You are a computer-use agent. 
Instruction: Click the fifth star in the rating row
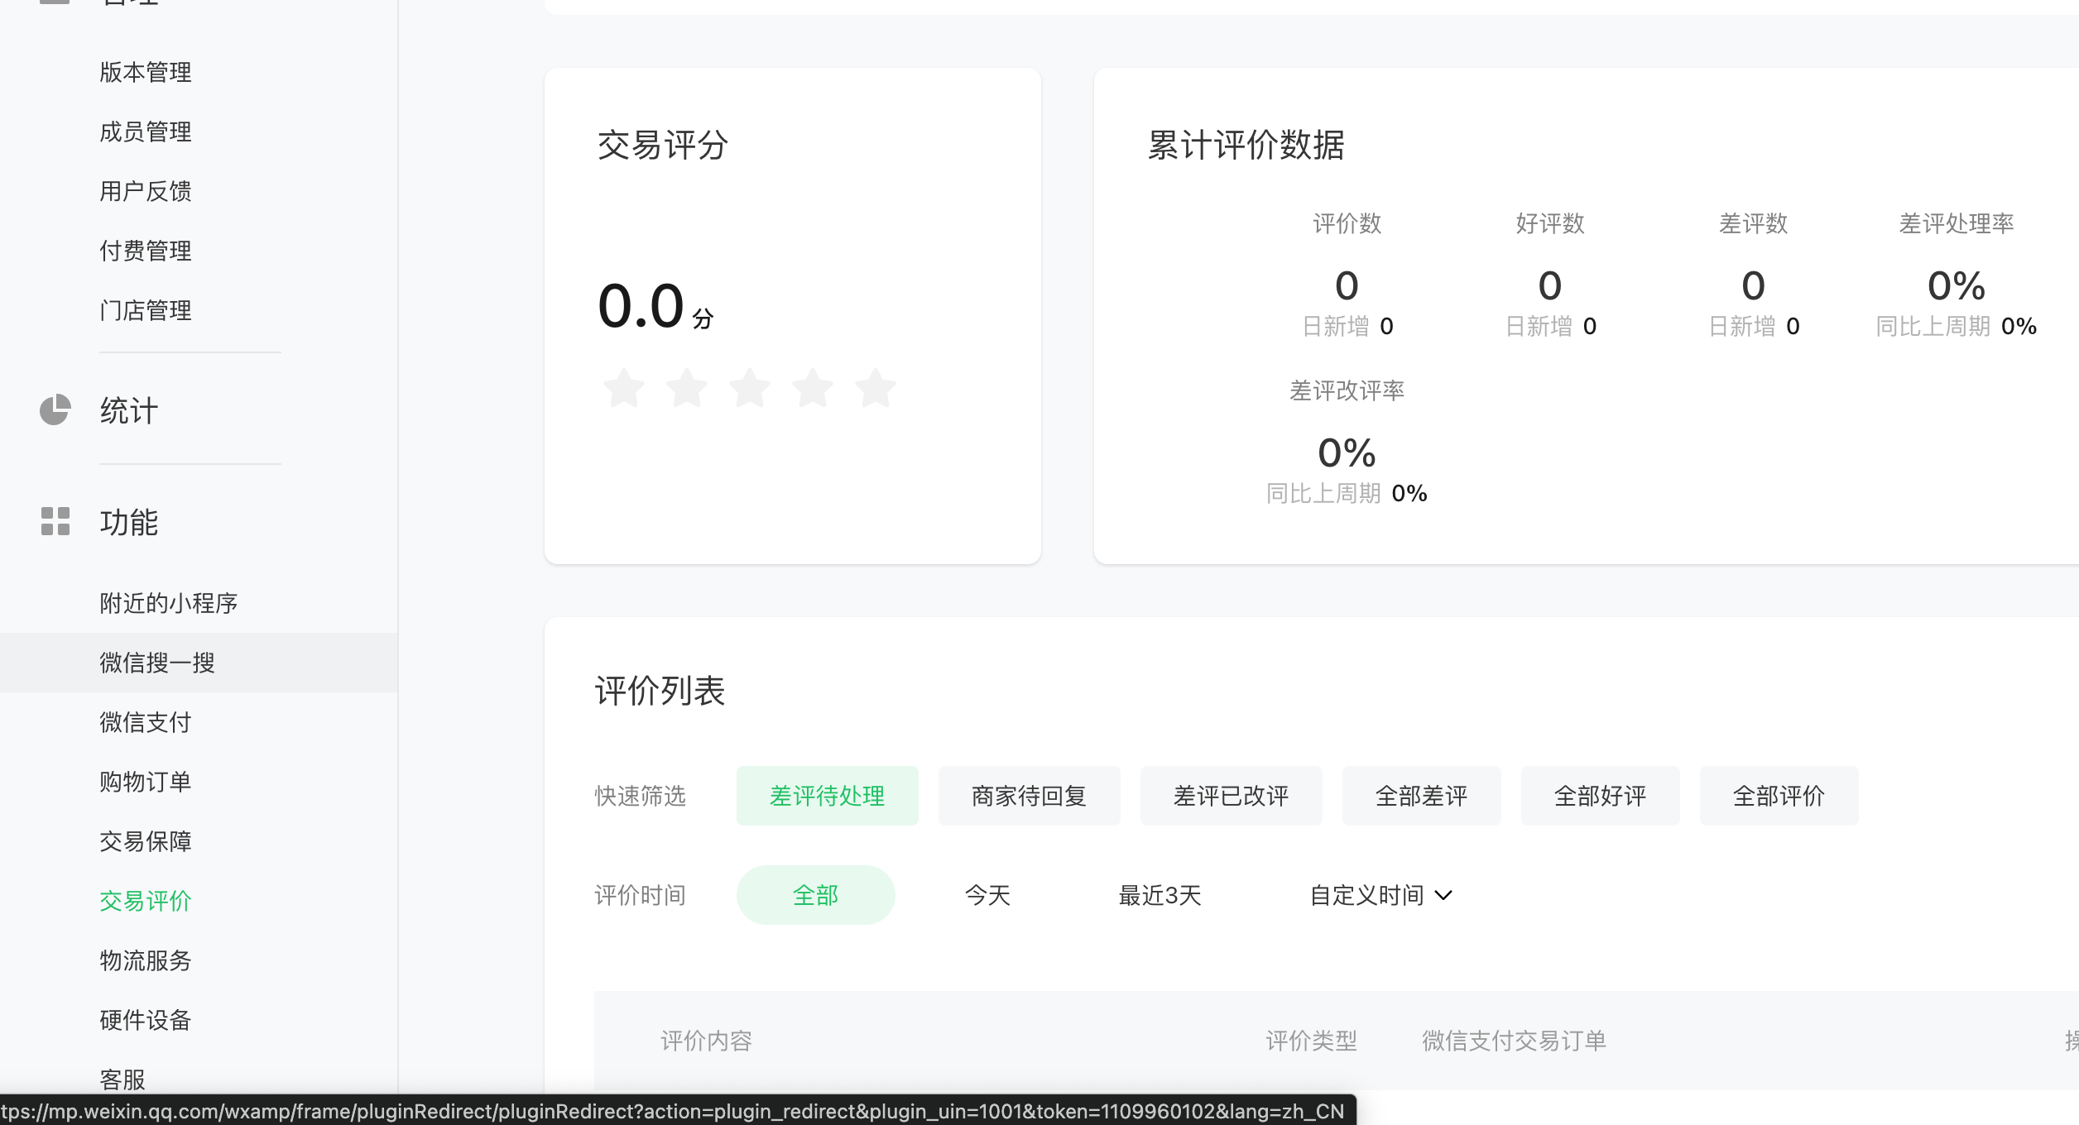click(x=876, y=389)
